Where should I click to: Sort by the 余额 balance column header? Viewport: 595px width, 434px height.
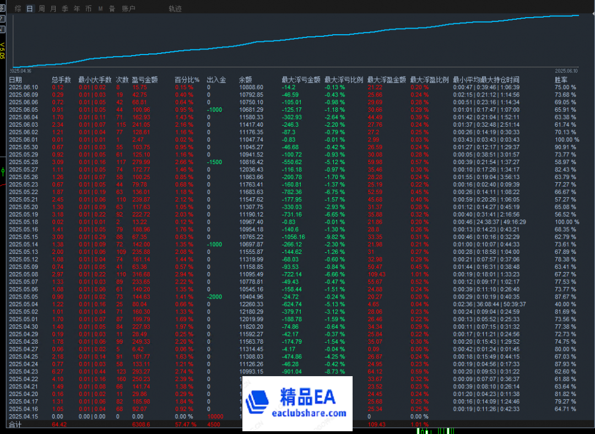[x=245, y=79]
